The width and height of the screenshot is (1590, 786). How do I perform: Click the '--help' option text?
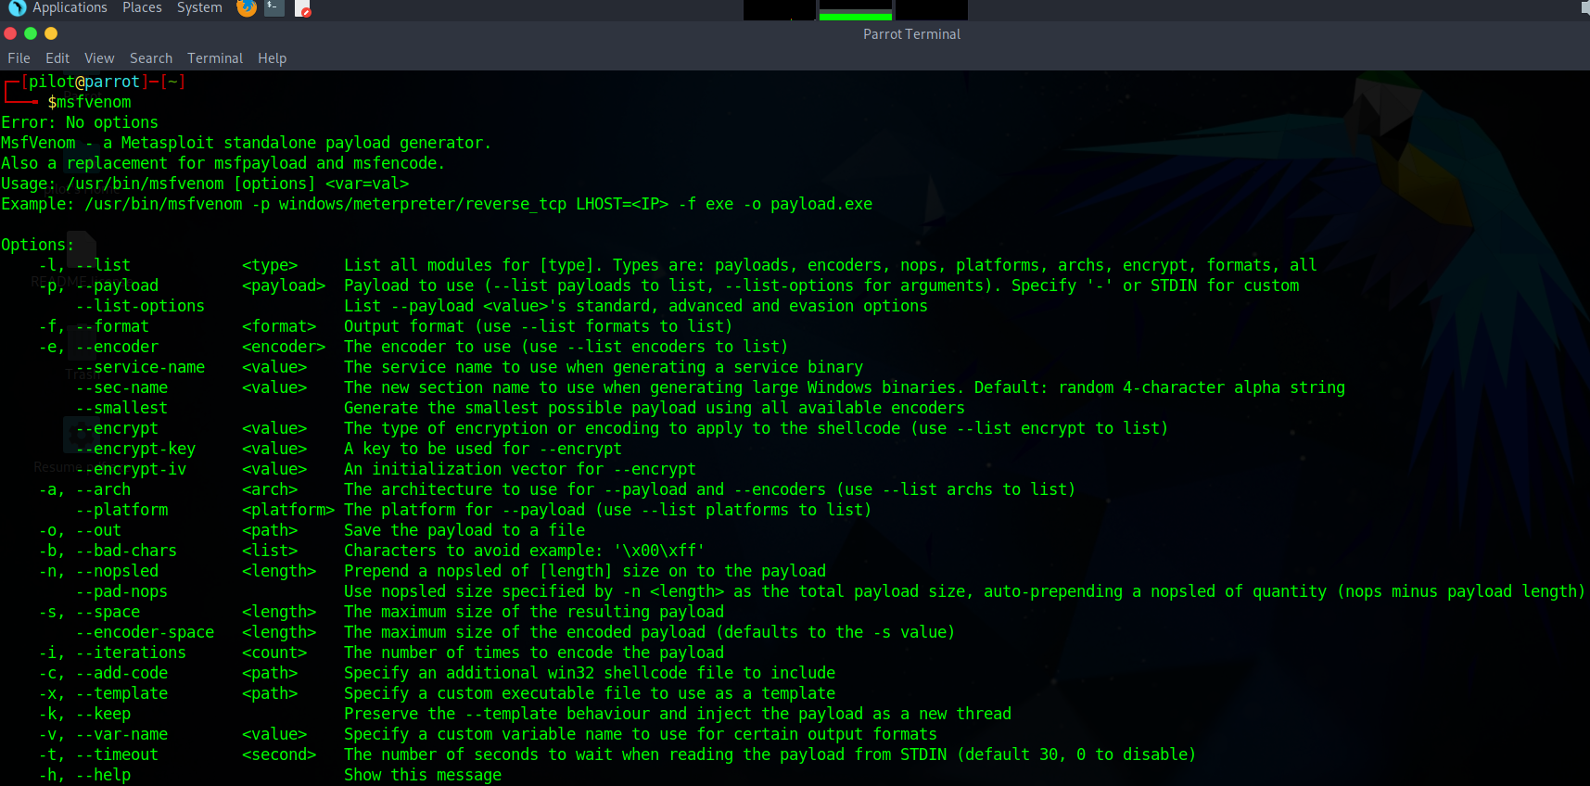[x=103, y=775]
